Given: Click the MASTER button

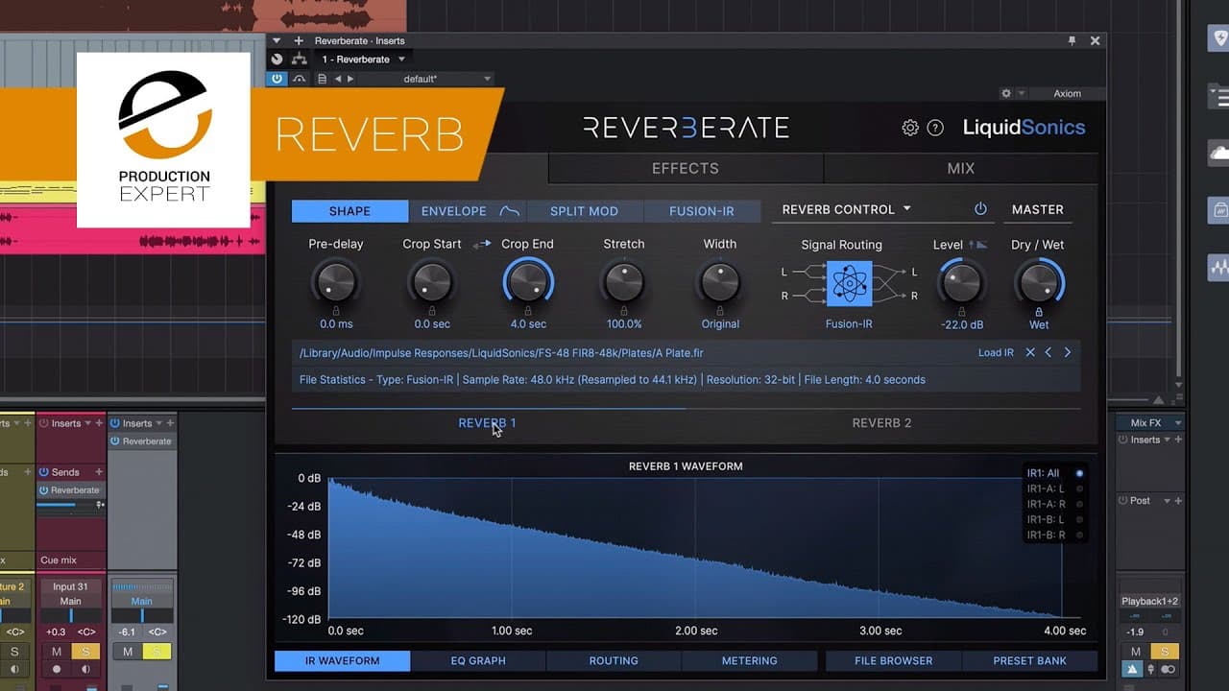Looking at the screenshot, I should pyautogui.click(x=1038, y=209).
